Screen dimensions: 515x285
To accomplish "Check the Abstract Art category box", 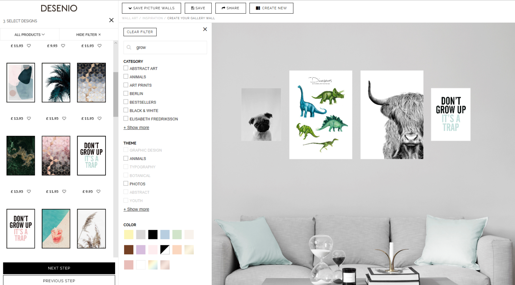I will pos(126,68).
